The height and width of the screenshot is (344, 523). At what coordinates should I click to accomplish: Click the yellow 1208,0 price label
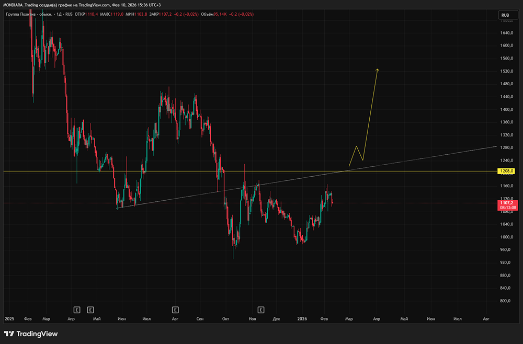pos(506,171)
